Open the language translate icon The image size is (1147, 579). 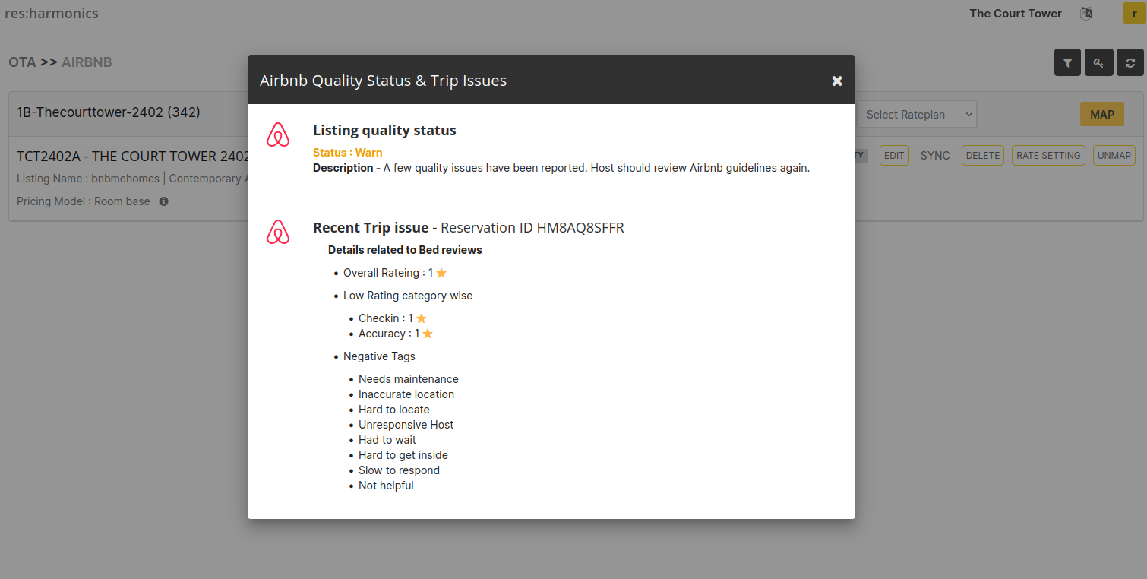1086,14
